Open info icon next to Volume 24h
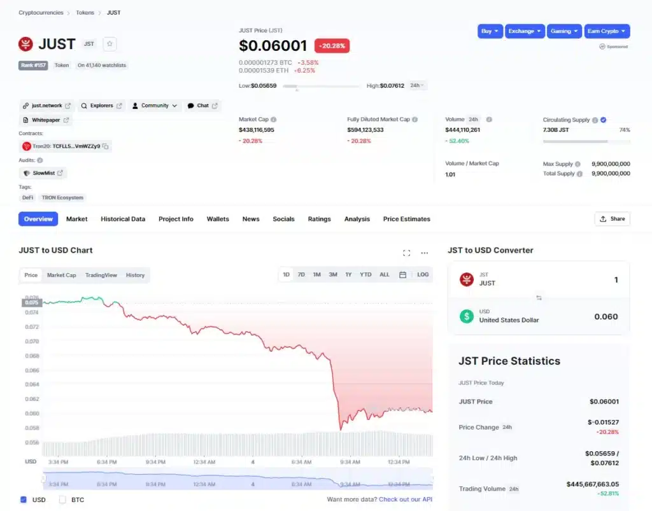Image resolution: width=652 pixels, height=511 pixels. [489, 119]
